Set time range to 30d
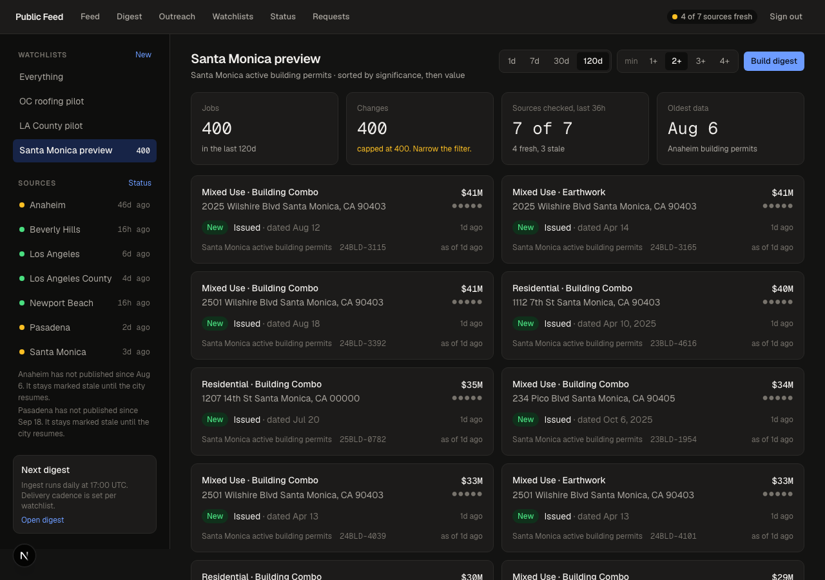The width and height of the screenshot is (825, 580). coord(561,61)
